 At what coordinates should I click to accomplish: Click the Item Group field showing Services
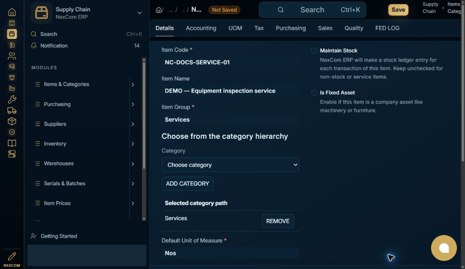tap(230, 119)
